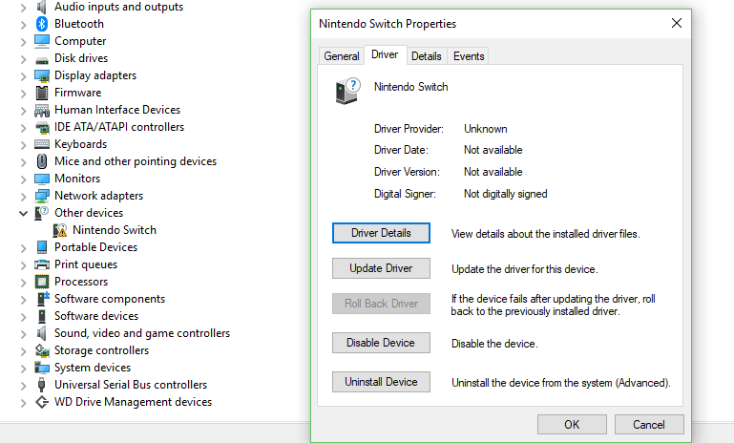This screenshot has width=734, height=443.
Task: Click the Update Driver button
Action: [x=381, y=268]
